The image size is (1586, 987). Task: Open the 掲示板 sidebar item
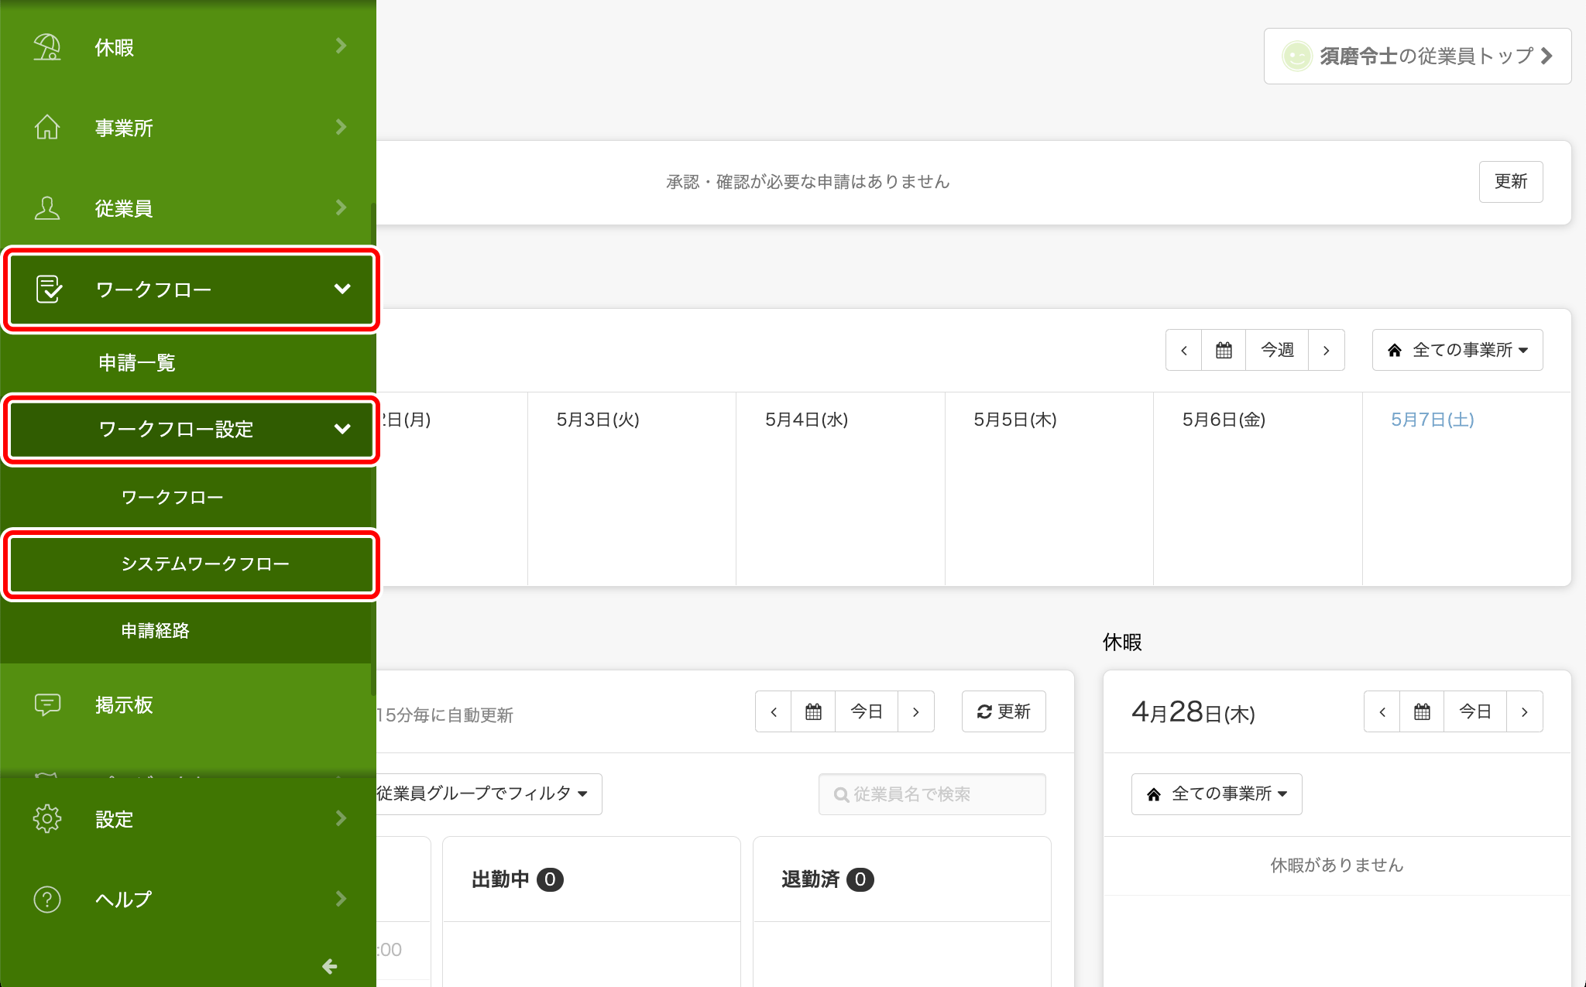188,704
